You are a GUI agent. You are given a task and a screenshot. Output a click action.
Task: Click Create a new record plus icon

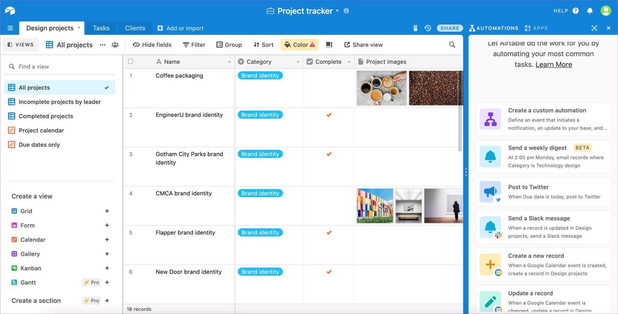click(491, 264)
